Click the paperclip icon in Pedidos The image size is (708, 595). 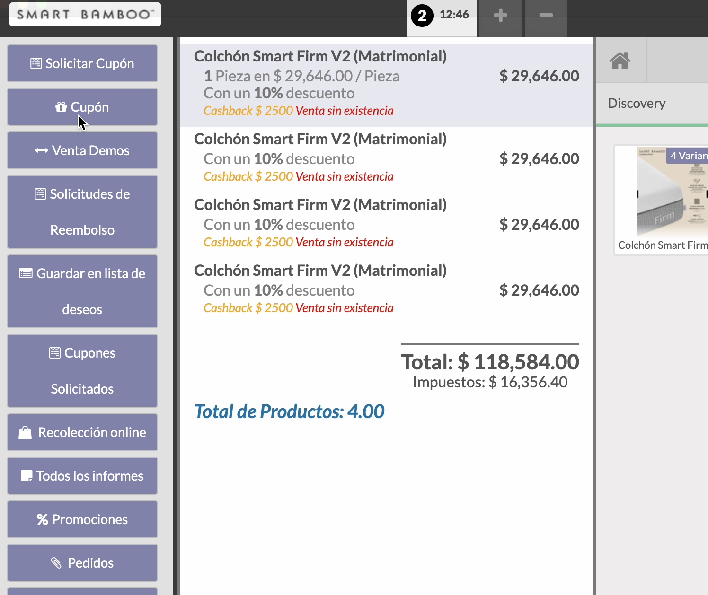tap(56, 563)
